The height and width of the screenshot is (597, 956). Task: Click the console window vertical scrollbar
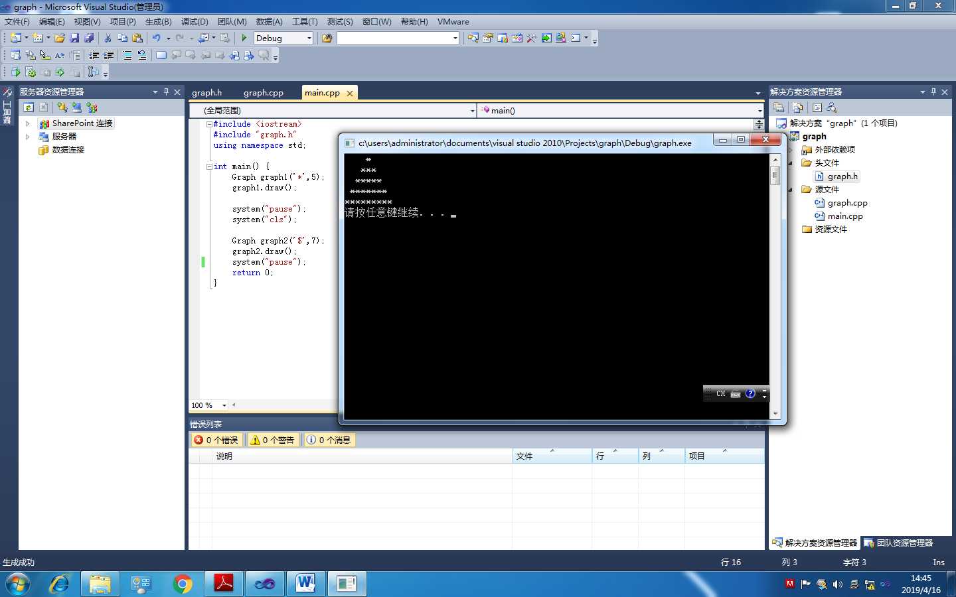pos(775,286)
